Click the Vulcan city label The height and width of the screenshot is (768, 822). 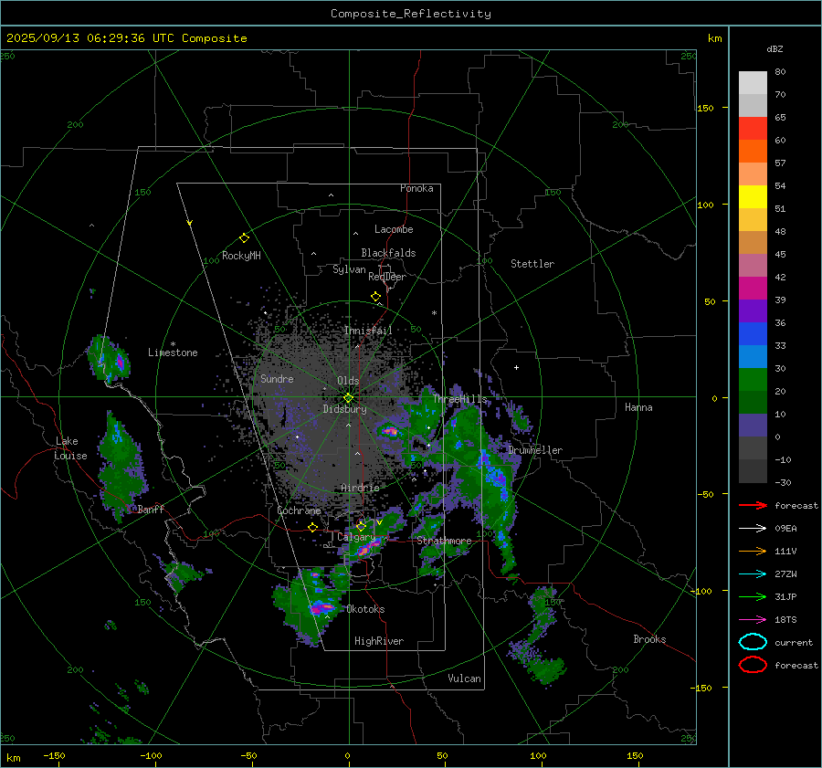(465, 679)
